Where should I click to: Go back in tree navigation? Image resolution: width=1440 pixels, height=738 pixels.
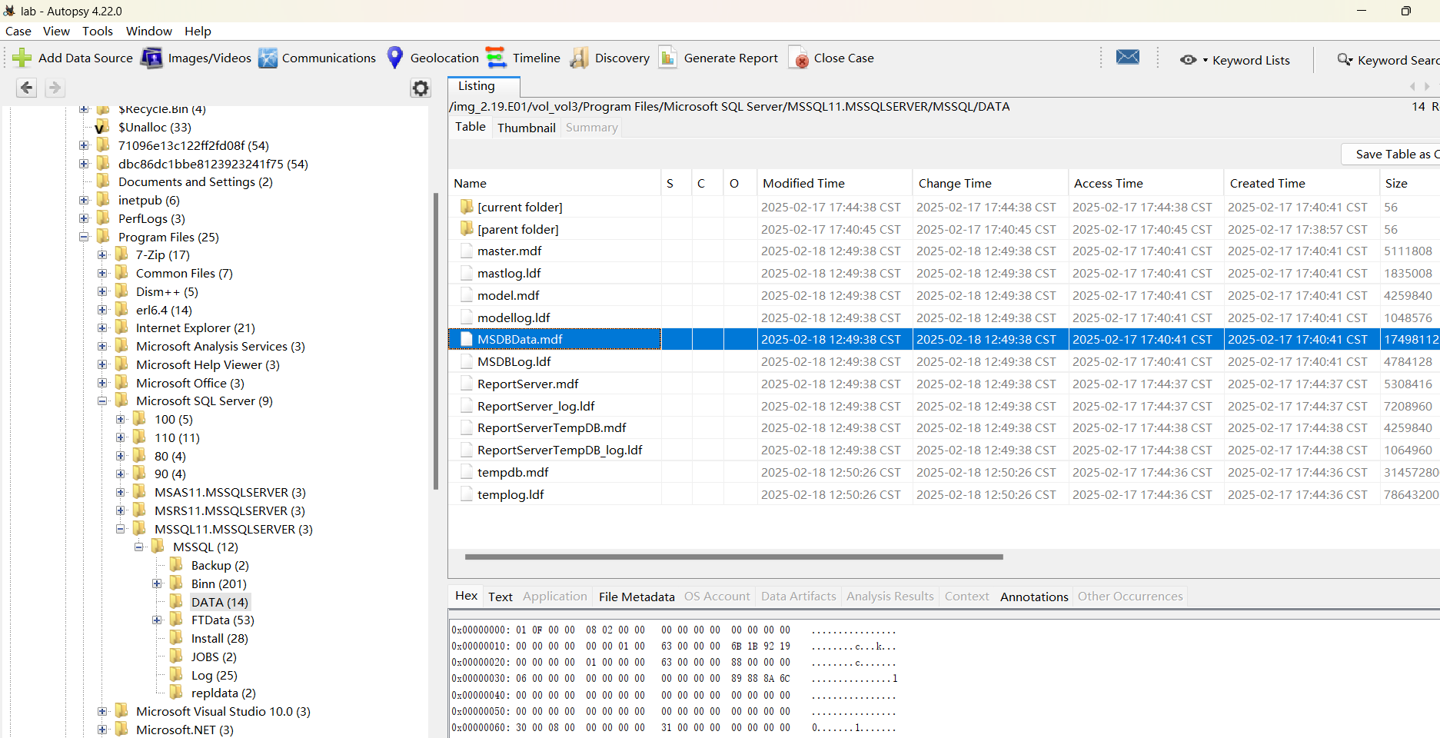click(27, 88)
